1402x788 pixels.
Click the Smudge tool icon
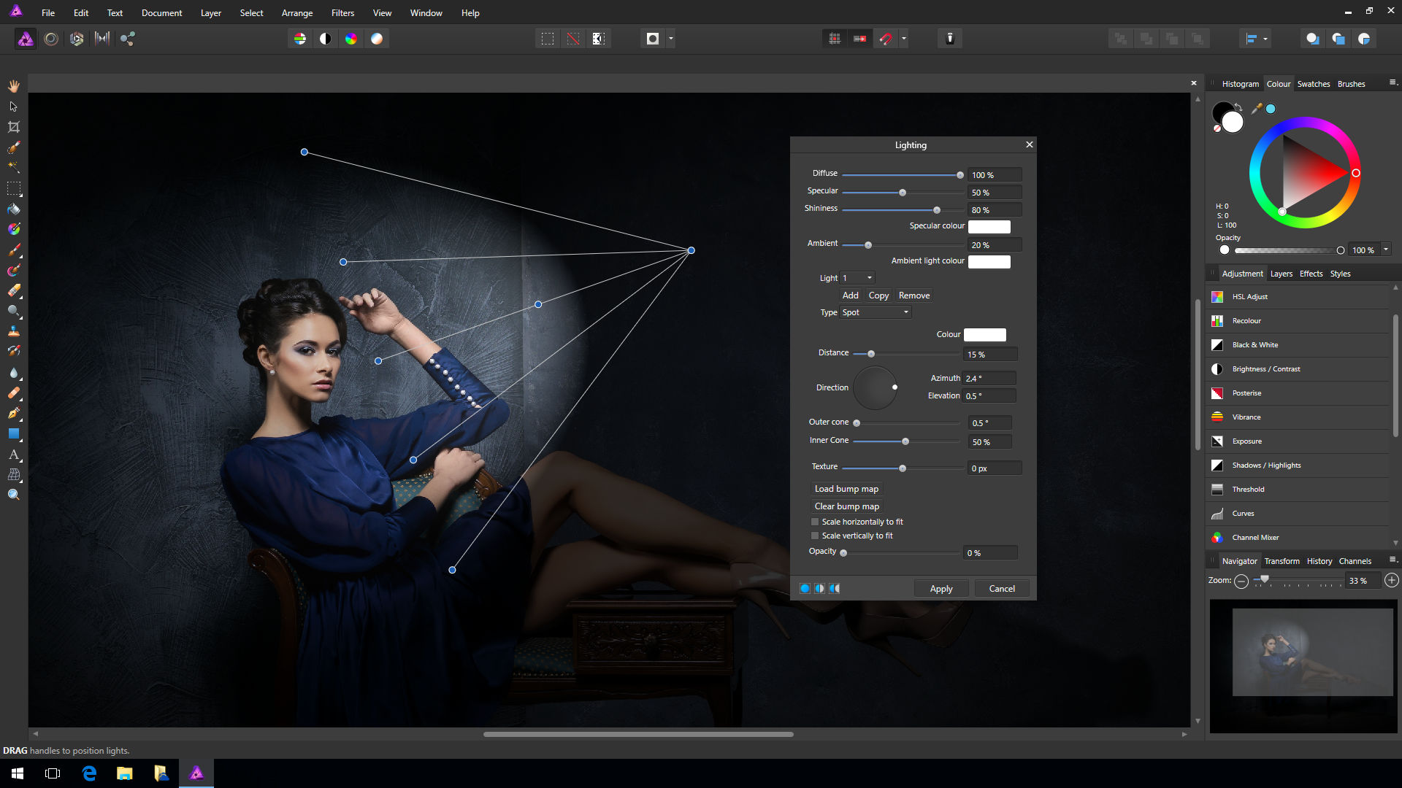[13, 372]
